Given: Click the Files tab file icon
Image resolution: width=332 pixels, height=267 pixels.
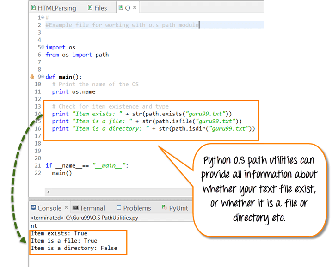Looking at the screenshot, I should pos(90,8).
